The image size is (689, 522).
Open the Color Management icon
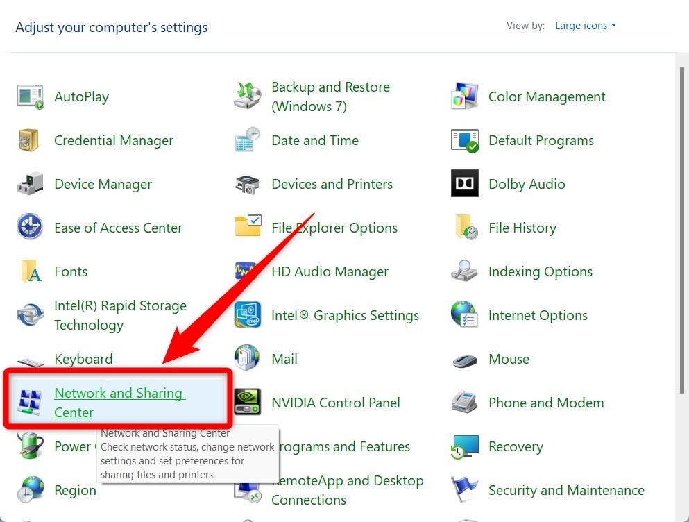pos(464,96)
